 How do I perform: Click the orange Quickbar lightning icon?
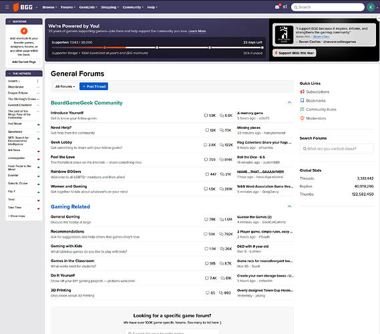(24, 31)
